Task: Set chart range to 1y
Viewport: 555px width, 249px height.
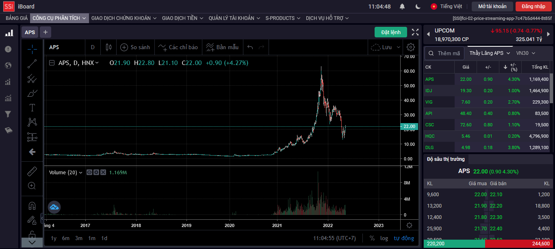Action: 54,238
